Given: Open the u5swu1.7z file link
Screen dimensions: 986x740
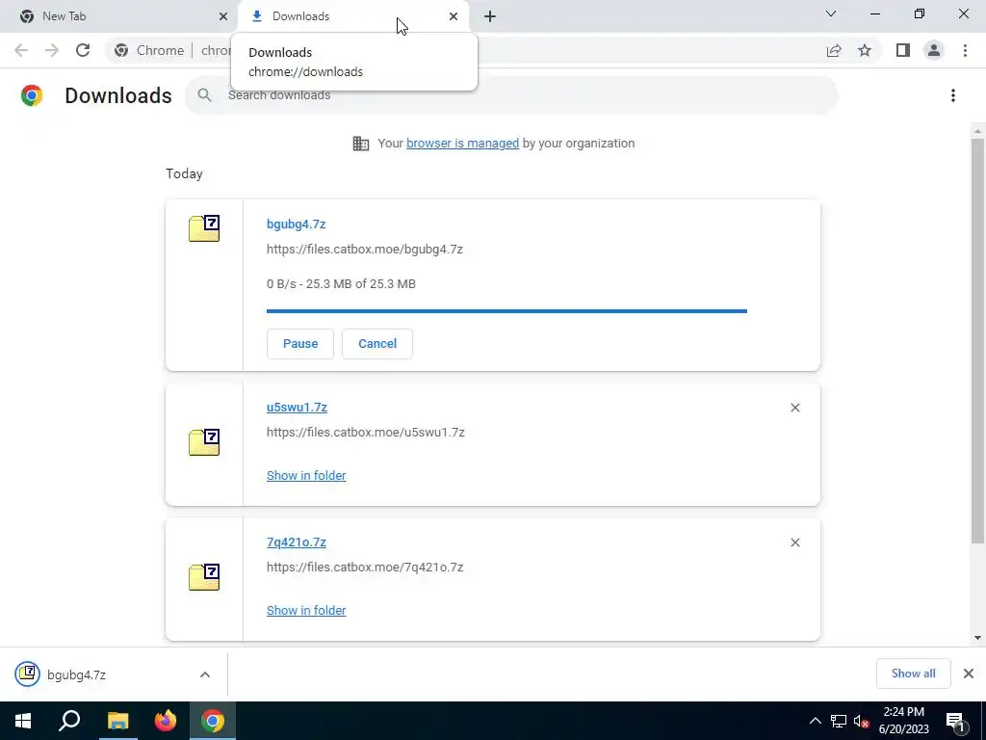Looking at the screenshot, I should click(297, 408).
